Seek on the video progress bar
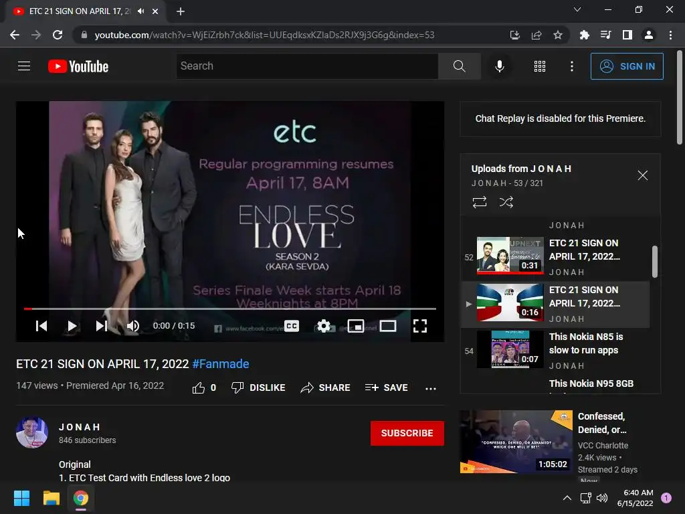Image resolution: width=685 pixels, height=514 pixels. click(230, 309)
